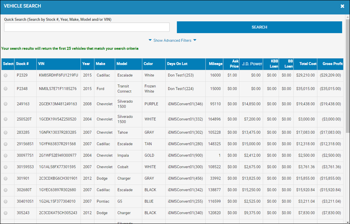Click the $29,210.00 total cost value
Viewport: 350px width, 224px height.
pyautogui.click(x=306, y=75)
